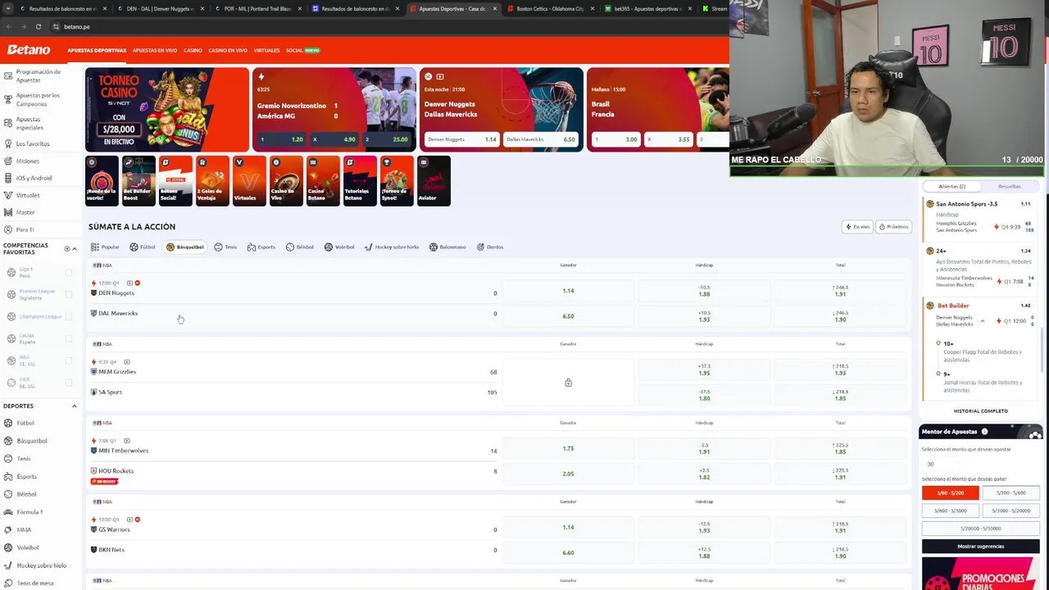
Task: Reload the page in the browser
Action: (38, 26)
